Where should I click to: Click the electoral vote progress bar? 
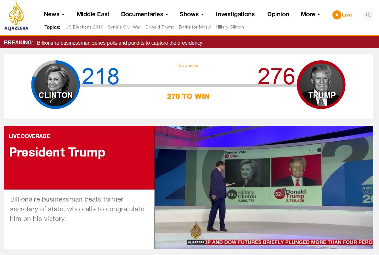pyautogui.click(x=189, y=86)
